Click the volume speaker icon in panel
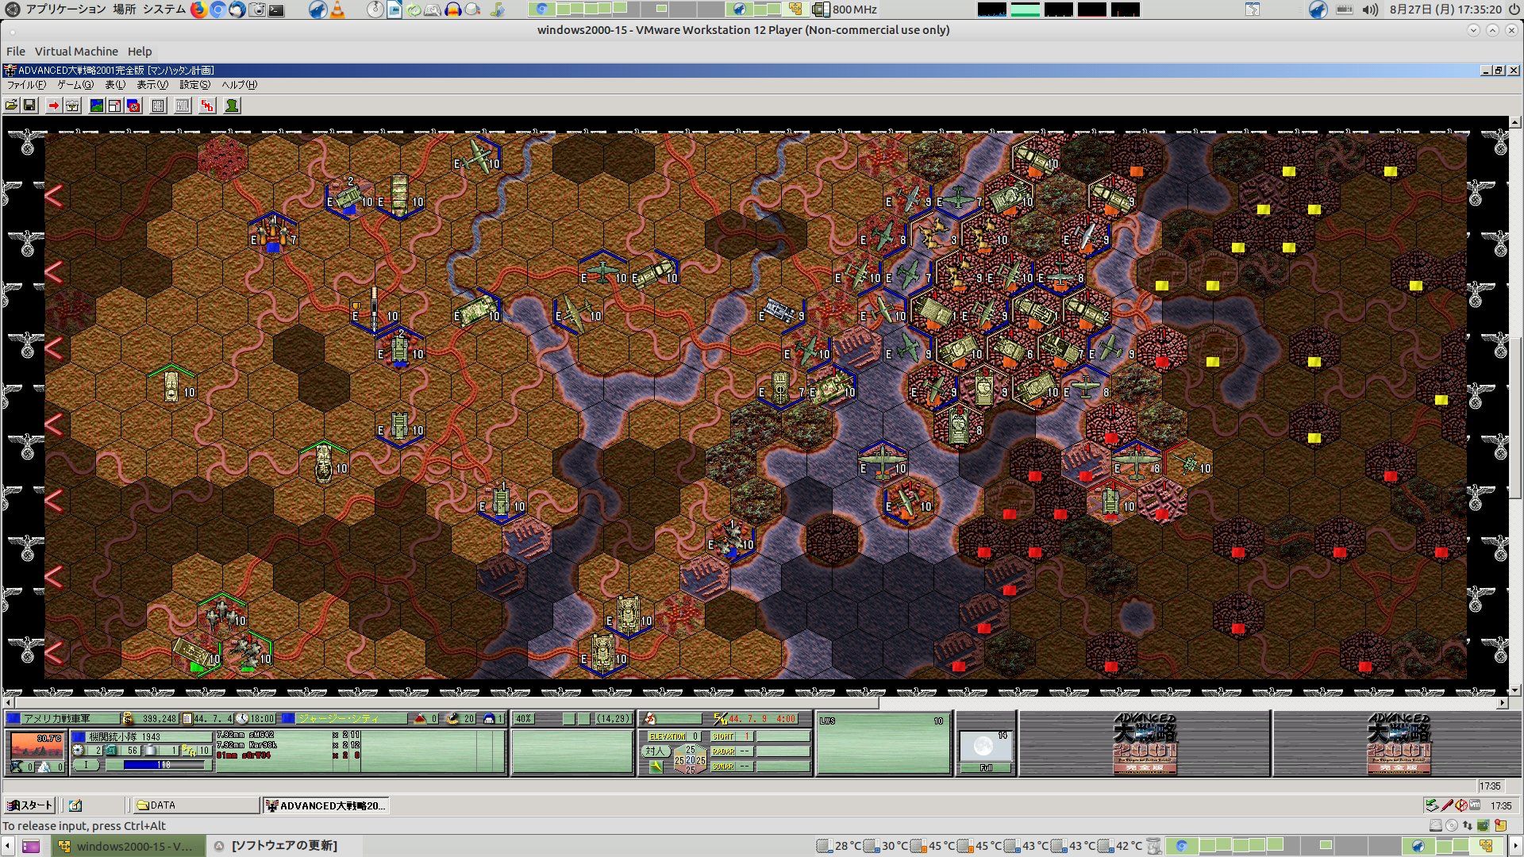The width and height of the screenshot is (1524, 857). [x=1370, y=10]
